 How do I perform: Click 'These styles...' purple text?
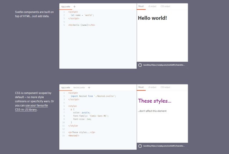click(155, 101)
